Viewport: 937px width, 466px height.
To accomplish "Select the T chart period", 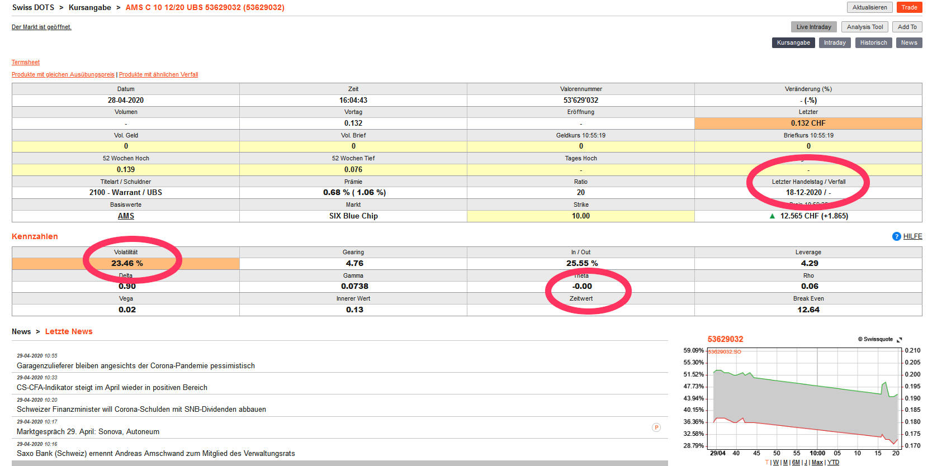I will (767, 463).
